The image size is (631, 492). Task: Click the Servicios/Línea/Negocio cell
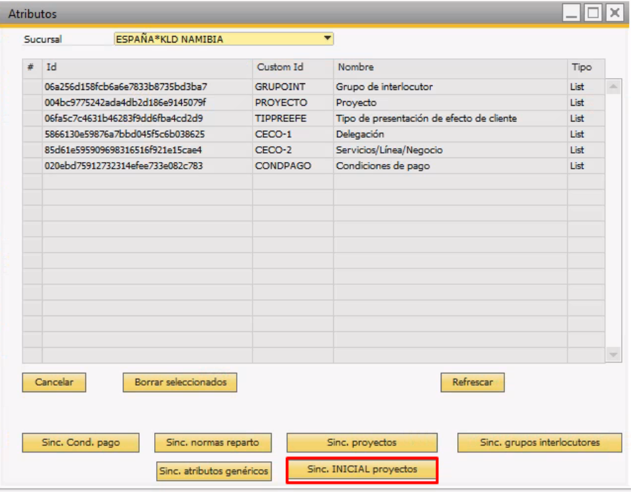[x=389, y=150]
